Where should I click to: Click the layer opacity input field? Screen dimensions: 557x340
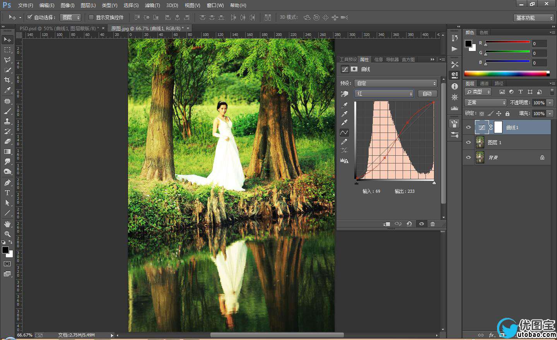(x=538, y=102)
